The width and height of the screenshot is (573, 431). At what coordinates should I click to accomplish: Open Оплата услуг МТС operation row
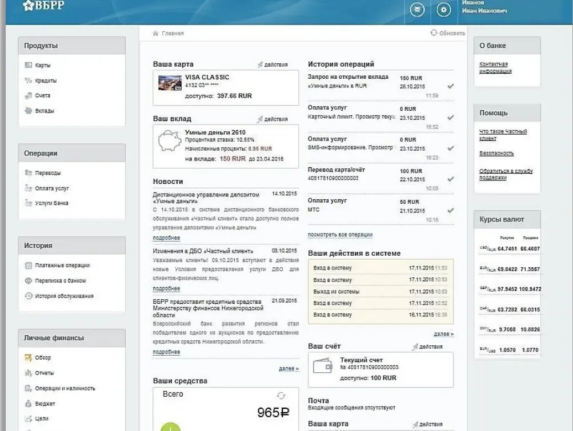click(x=380, y=210)
